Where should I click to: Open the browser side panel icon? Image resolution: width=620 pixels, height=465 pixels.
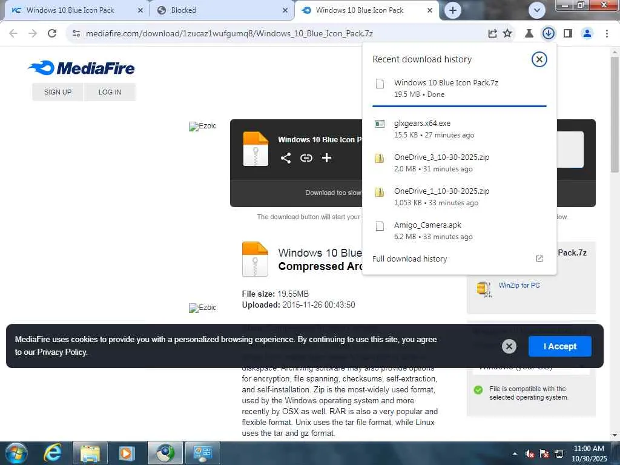click(568, 34)
